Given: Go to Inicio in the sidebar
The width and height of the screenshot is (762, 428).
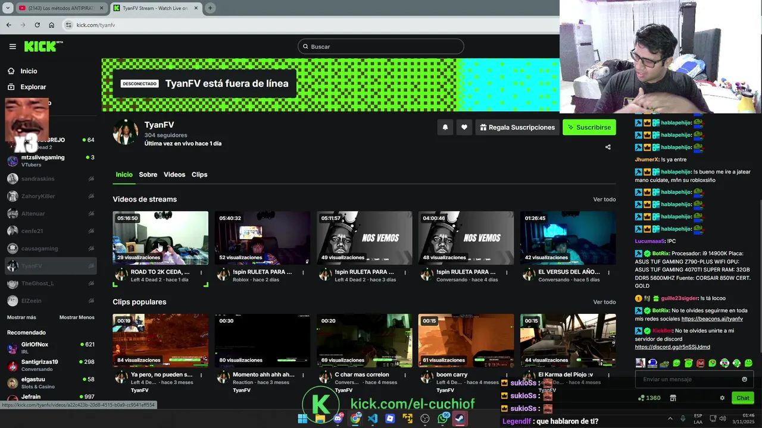Looking at the screenshot, I should [x=29, y=71].
